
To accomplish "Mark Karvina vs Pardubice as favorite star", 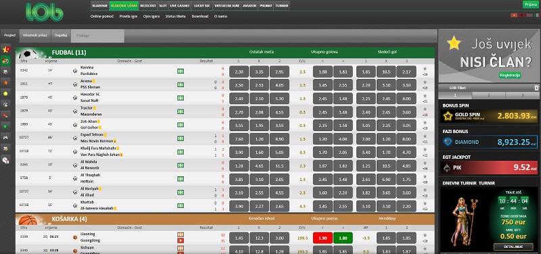I will [x=425, y=69].
